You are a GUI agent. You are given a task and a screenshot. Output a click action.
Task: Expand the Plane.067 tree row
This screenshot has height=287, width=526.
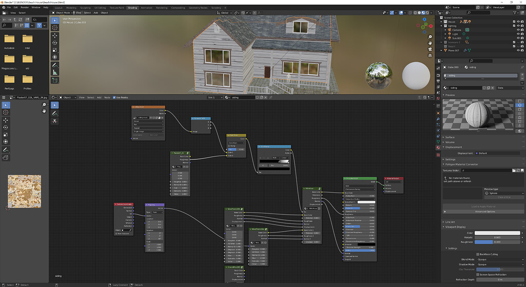tap(441, 51)
